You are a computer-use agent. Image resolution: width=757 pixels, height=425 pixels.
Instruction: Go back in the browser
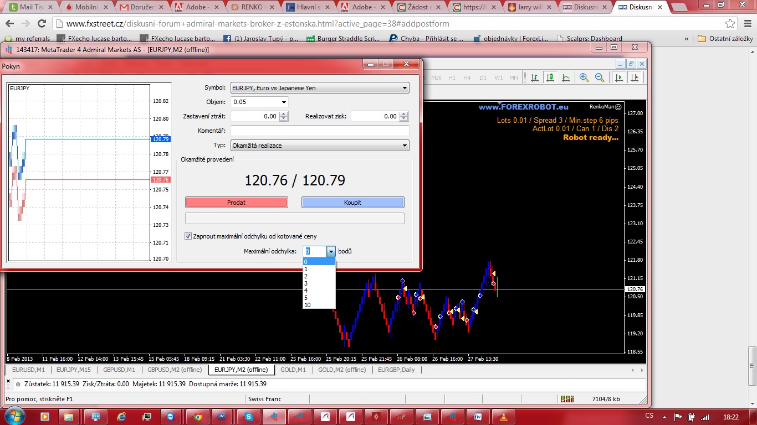point(10,24)
